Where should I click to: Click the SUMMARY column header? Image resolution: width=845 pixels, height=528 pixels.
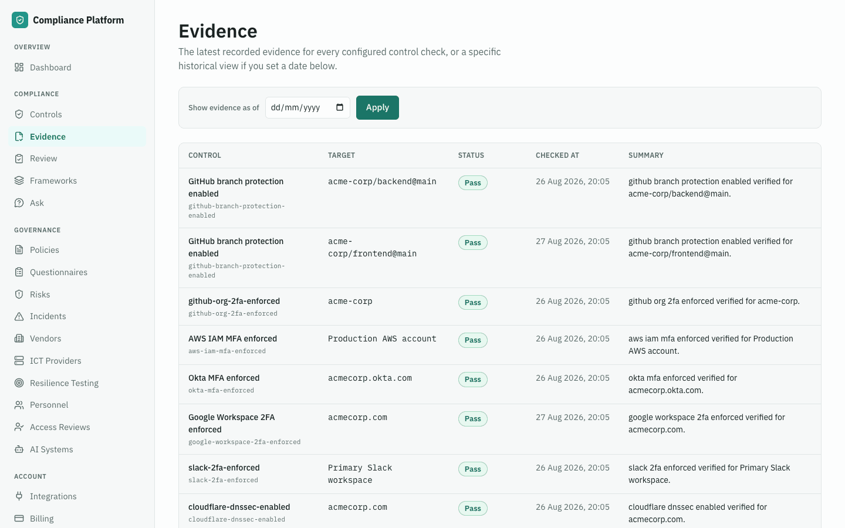click(646, 155)
